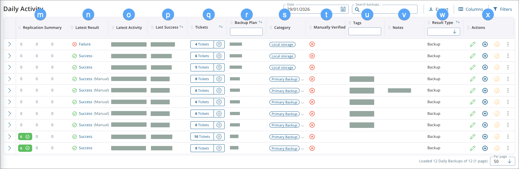Open the three-dot menu for Failure row
The height and width of the screenshot is (169, 519).
[508, 44]
